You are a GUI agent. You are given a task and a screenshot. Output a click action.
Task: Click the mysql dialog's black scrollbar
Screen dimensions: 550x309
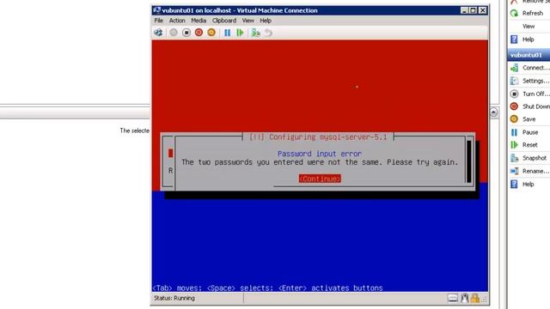(x=469, y=161)
